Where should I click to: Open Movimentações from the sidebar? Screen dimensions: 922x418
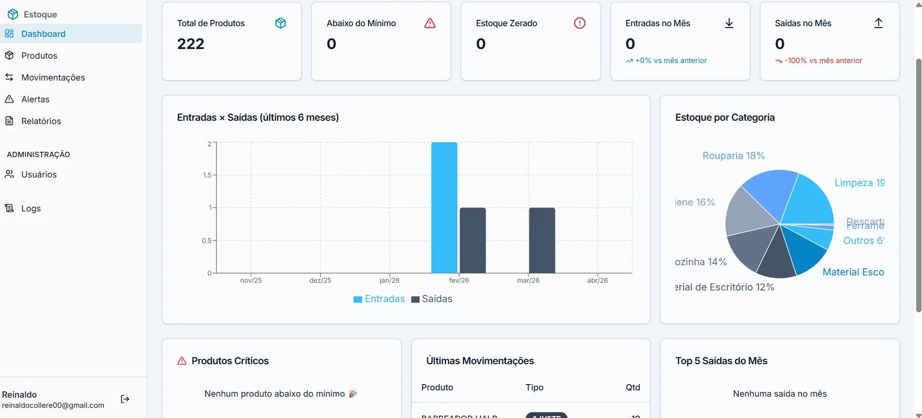tap(71, 77)
